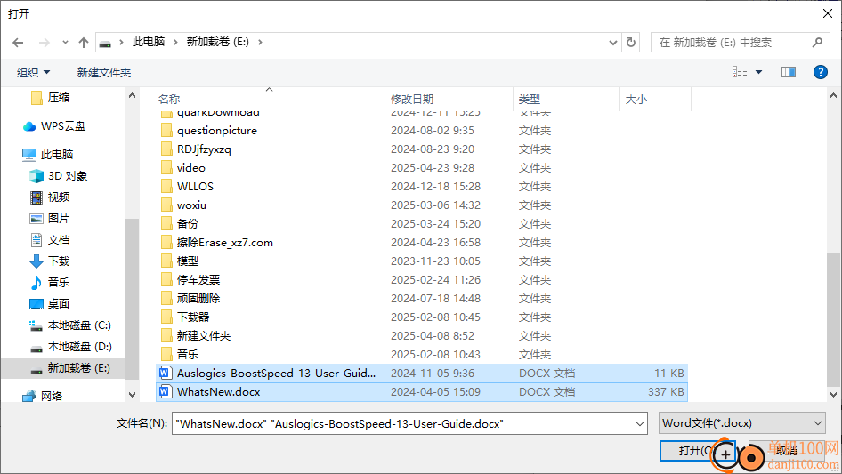
Task: Click 新建文件夹 button
Action: click(x=104, y=72)
